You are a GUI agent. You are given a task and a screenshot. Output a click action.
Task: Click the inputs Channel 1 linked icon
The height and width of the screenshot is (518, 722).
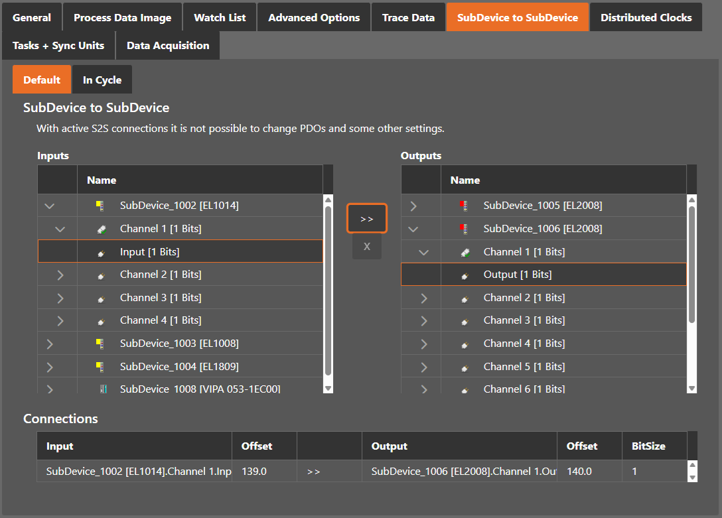pyautogui.click(x=102, y=229)
